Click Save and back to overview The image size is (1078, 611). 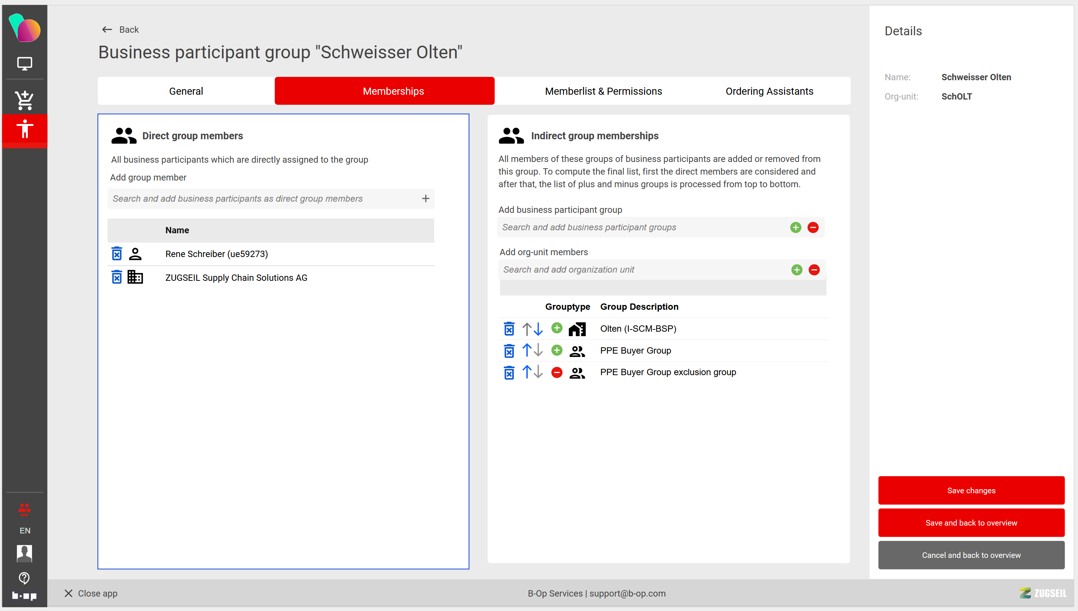(971, 523)
